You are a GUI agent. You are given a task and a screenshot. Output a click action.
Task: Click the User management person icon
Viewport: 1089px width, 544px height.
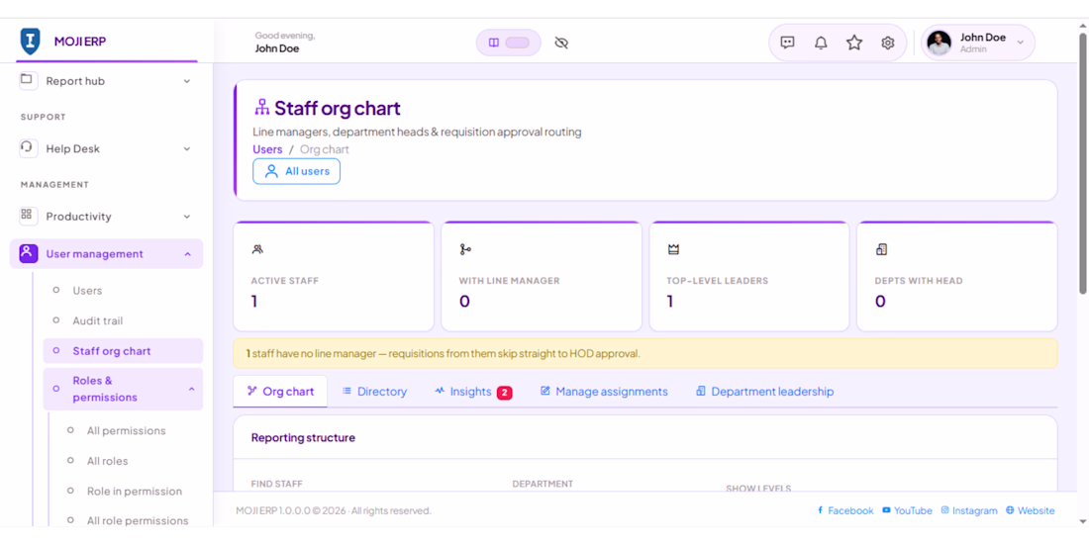coord(28,253)
